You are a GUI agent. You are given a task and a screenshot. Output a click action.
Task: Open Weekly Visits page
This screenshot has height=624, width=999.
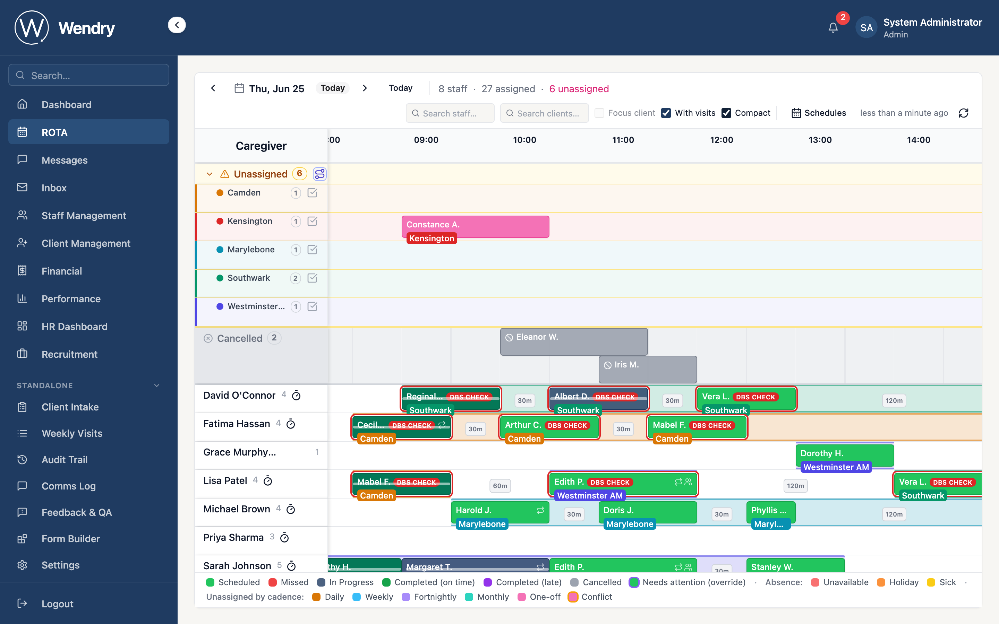(x=89, y=433)
